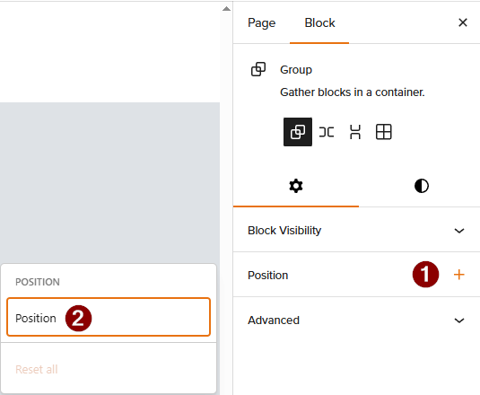Choose the Row layout variation icon

[327, 132]
